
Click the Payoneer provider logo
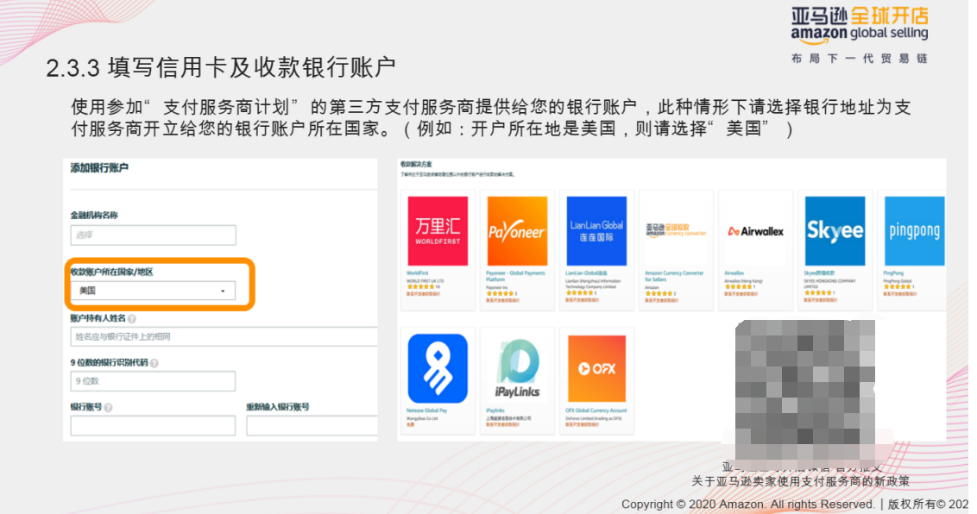point(517,229)
